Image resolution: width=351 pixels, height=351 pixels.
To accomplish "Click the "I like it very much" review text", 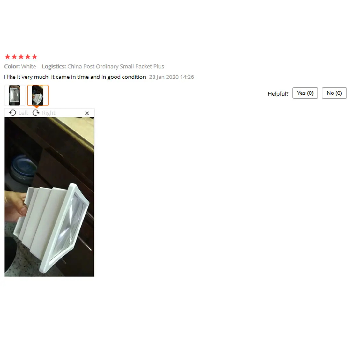I will 75,77.
